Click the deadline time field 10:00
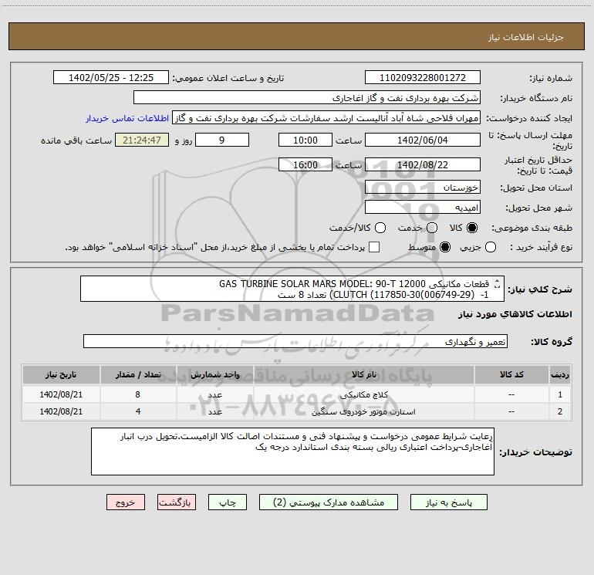This screenshot has width=594, height=575. tap(305, 140)
